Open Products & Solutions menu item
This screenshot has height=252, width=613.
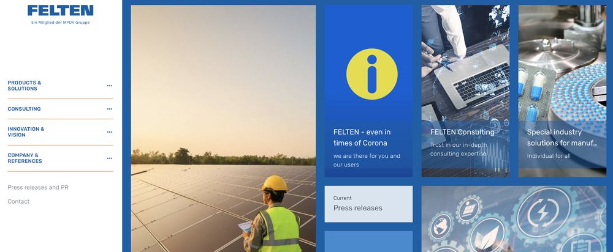(25, 86)
